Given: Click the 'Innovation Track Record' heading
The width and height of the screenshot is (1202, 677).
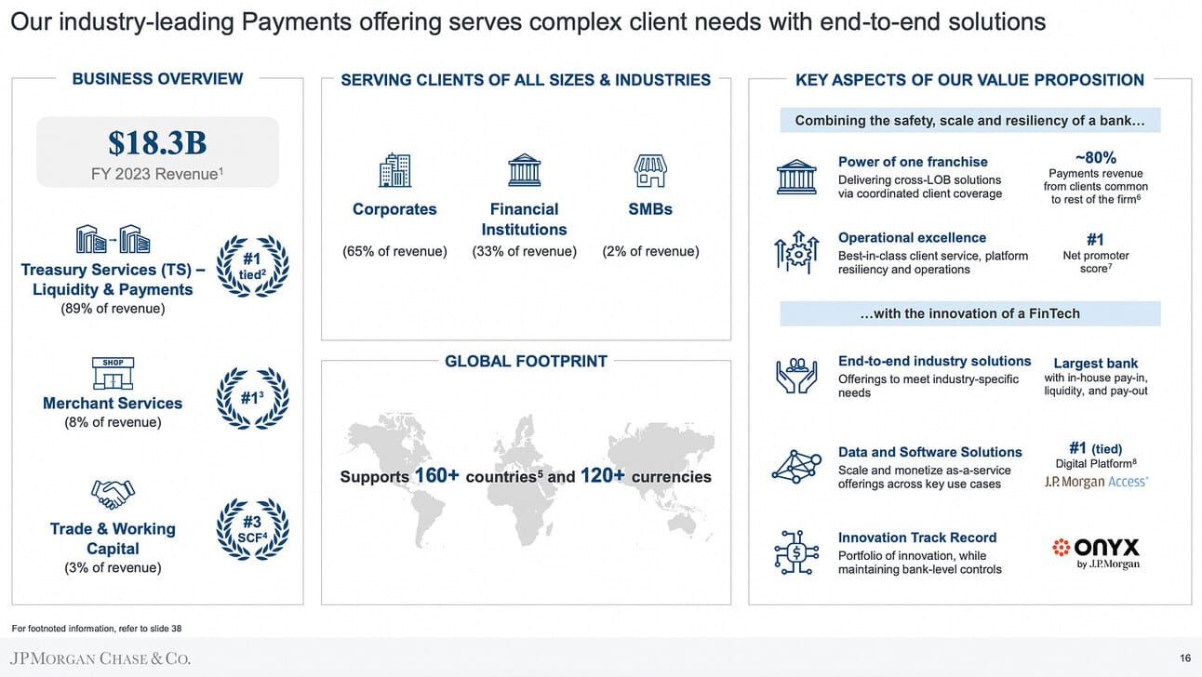Looking at the screenshot, I should pyautogui.click(x=917, y=538).
